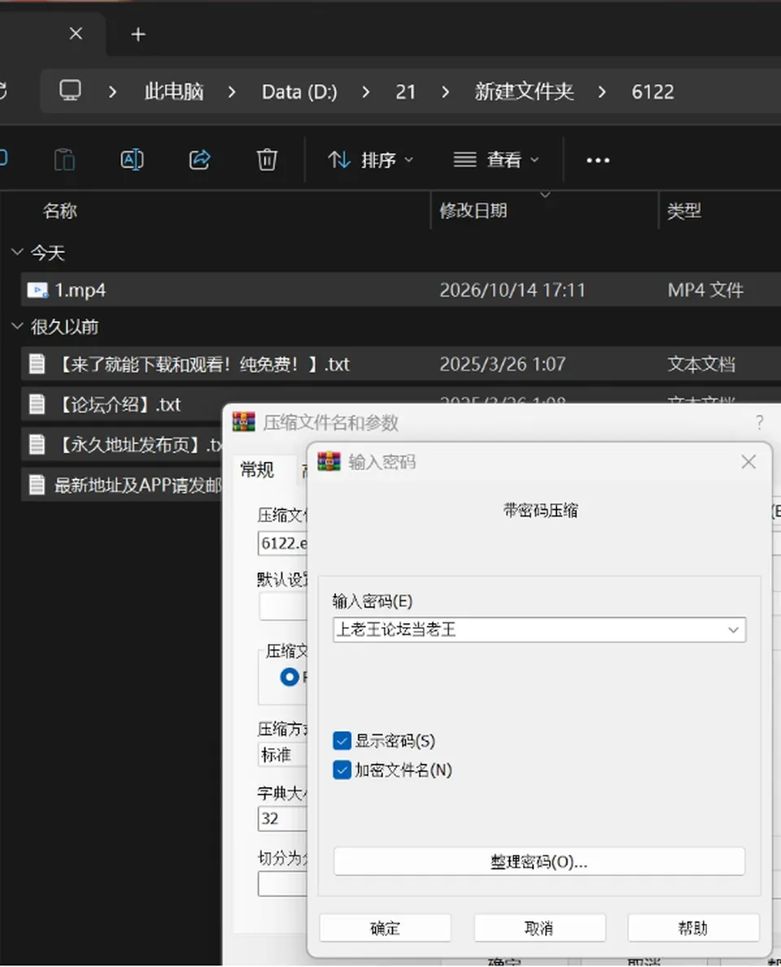Select the file 【永久地址发布页】 text document
The height and width of the screenshot is (967, 781).
[122, 445]
